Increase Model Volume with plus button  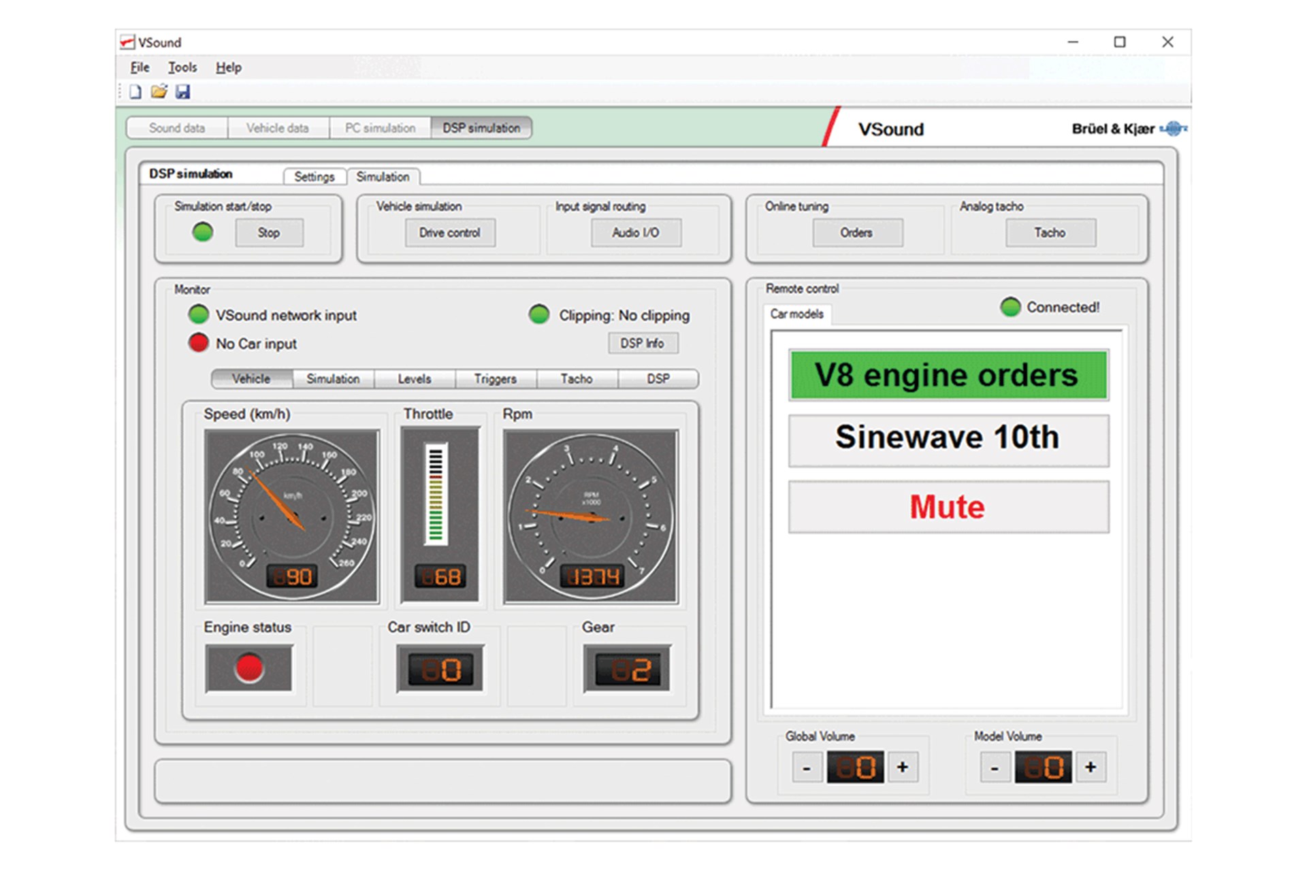[x=1091, y=768]
